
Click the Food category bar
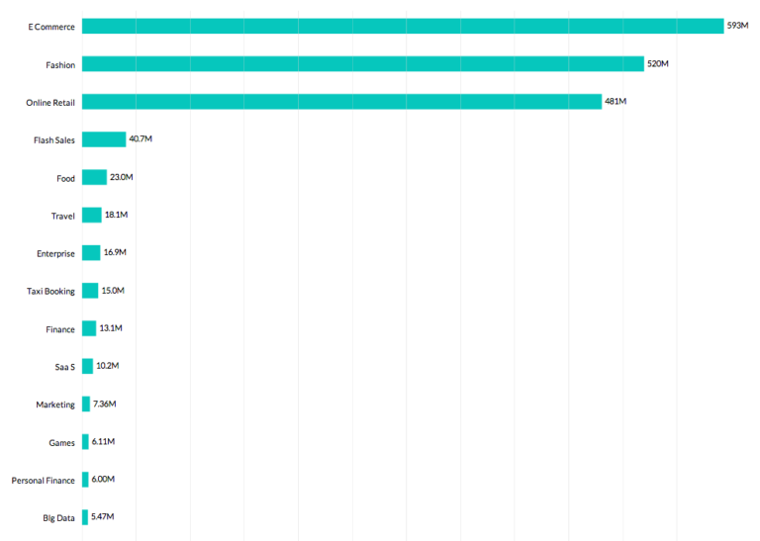click(x=94, y=177)
